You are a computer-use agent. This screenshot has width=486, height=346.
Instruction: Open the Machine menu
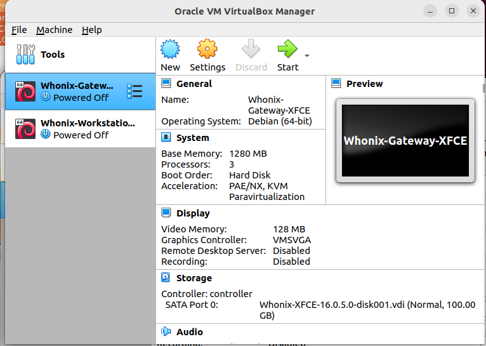click(x=54, y=30)
